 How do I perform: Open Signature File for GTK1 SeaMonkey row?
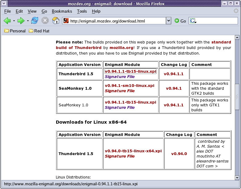point(120,107)
